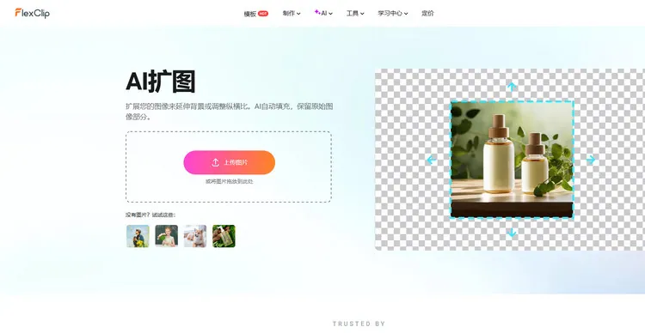This screenshot has width=645, height=333.
Task: Open the 模板 templates page
Action: 256,14
